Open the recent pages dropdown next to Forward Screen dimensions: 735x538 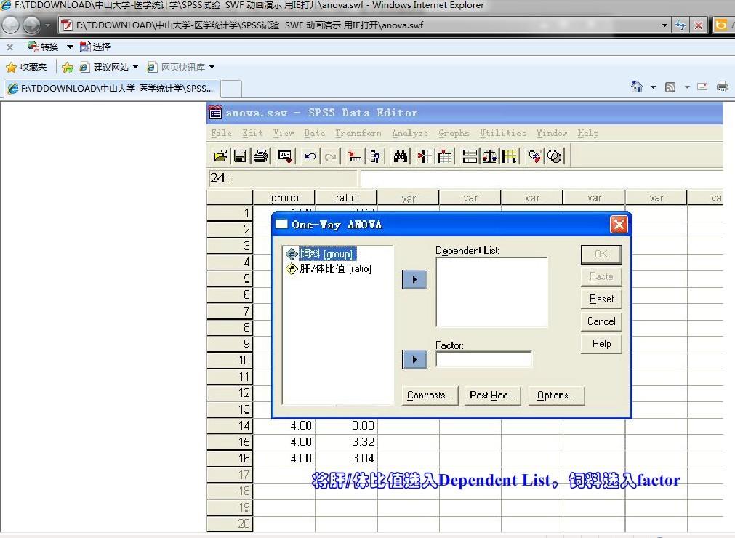pyautogui.click(x=47, y=25)
